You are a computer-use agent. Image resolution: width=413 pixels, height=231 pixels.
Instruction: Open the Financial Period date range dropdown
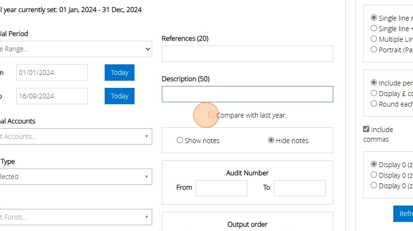coord(75,49)
